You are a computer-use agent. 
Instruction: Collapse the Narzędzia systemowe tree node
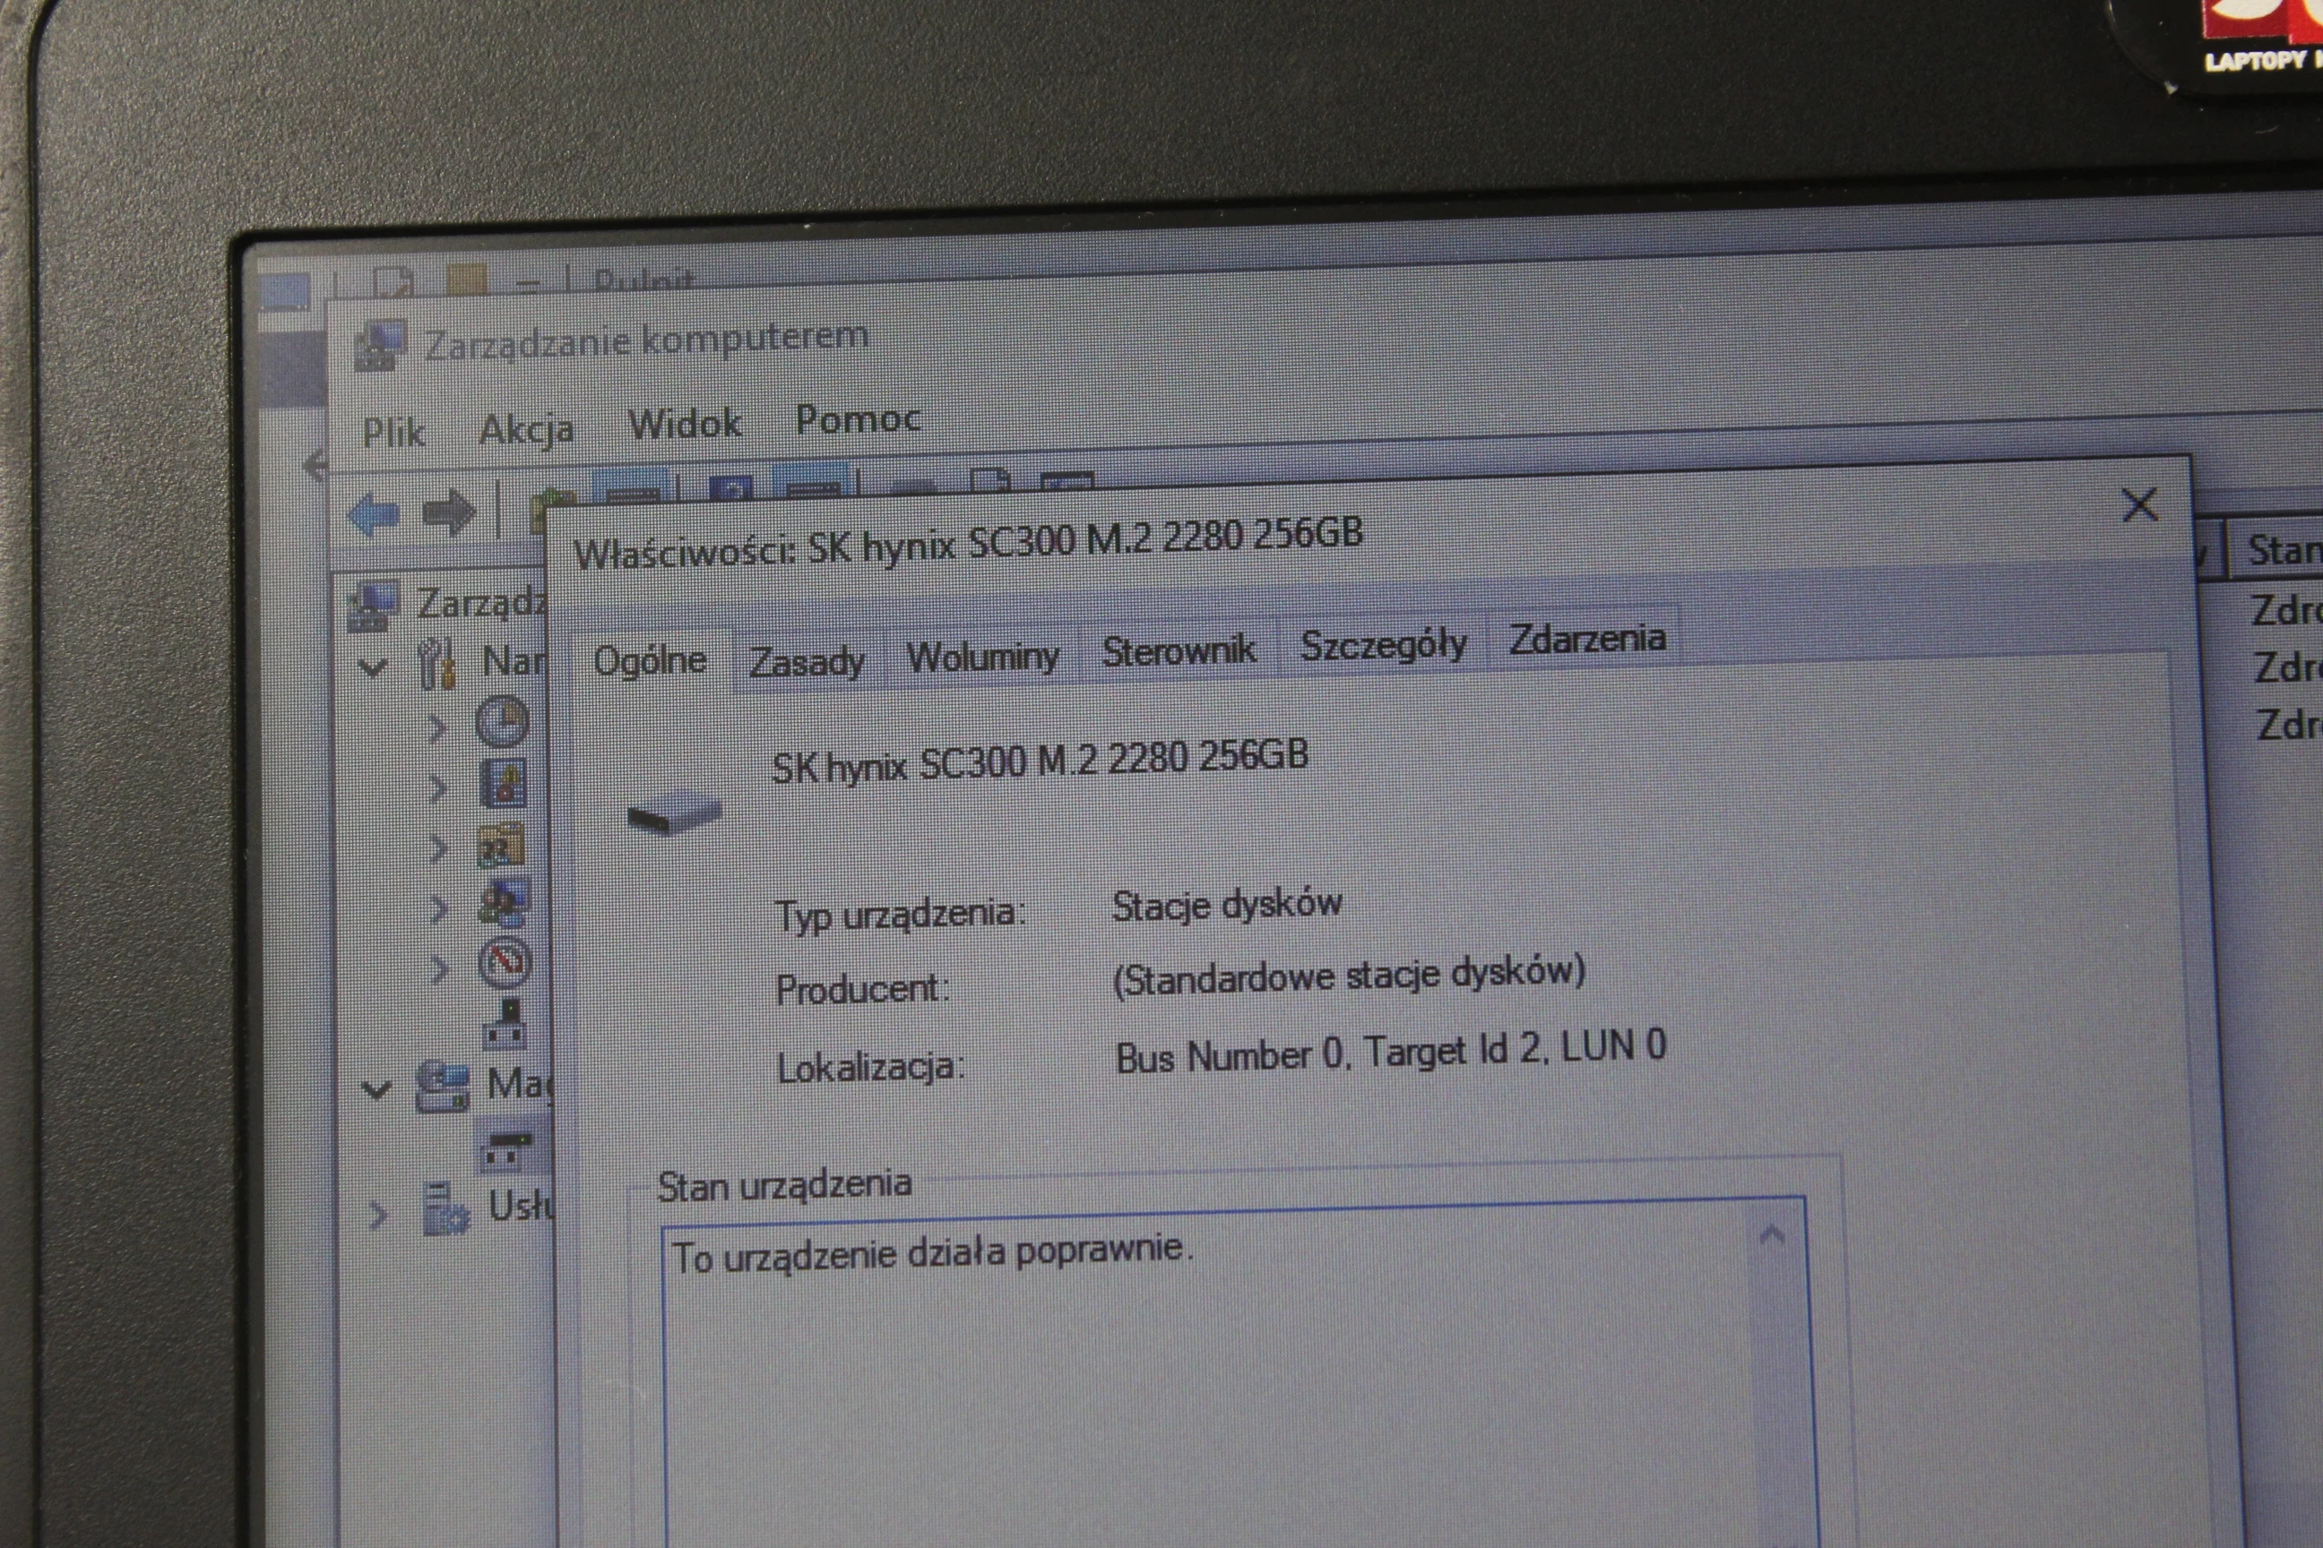pos(372,668)
